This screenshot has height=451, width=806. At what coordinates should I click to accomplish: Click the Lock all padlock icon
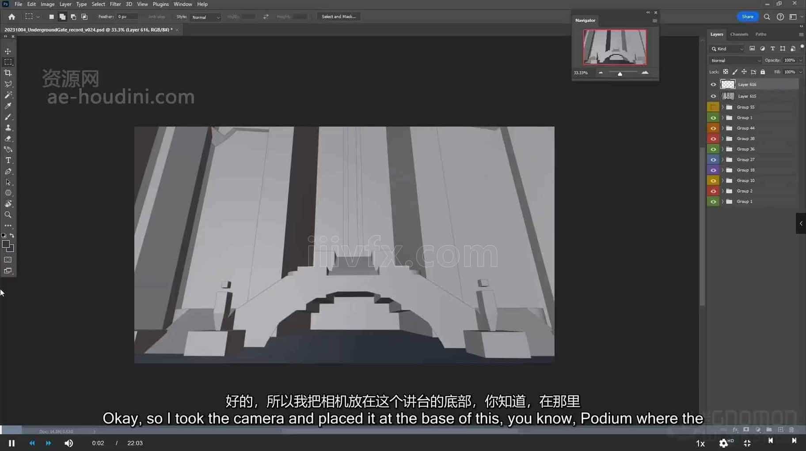pyautogui.click(x=763, y=72)
